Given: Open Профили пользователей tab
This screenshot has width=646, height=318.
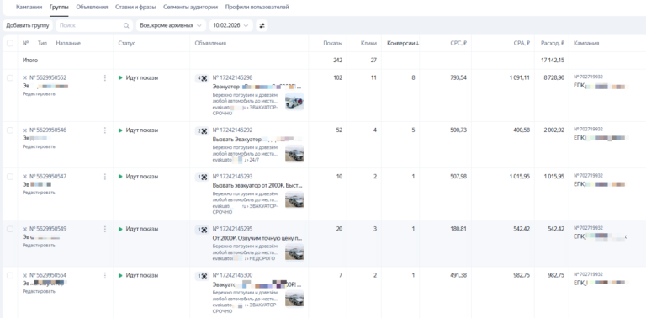Looking at the screenshot, I should point(257,7).
